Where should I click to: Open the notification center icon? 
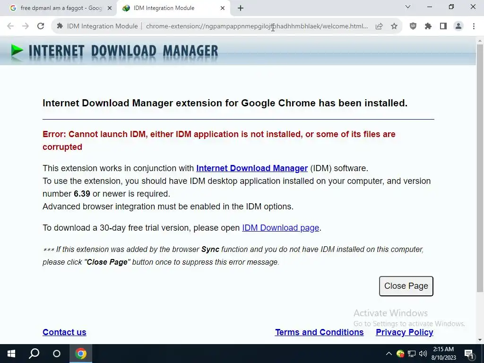(469, 354)
